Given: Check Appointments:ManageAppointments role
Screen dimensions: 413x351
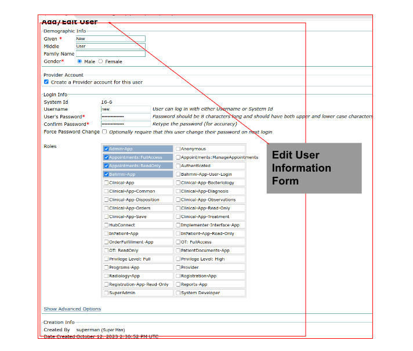Looking at the screenshot, I should pos(178,157).
